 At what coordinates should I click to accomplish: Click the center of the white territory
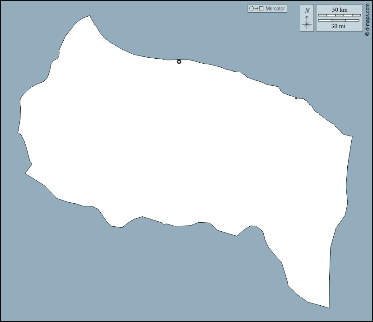tap(185, 145)
